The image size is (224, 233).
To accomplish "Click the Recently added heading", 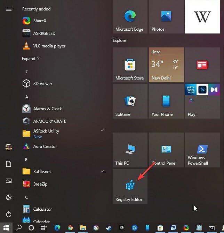I will pyautogui.click(x=36, y=9).
